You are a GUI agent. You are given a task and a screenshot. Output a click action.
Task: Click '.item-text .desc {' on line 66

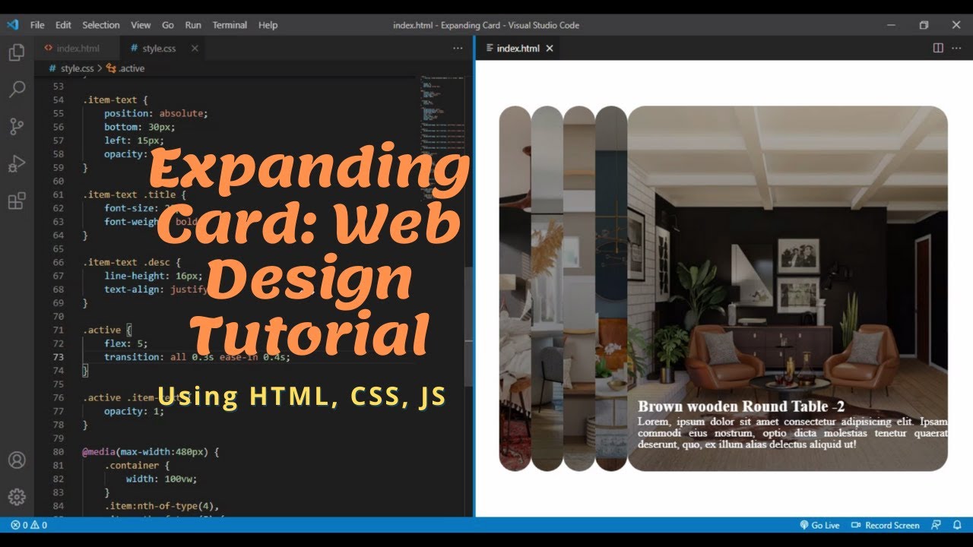coord(132,262)
